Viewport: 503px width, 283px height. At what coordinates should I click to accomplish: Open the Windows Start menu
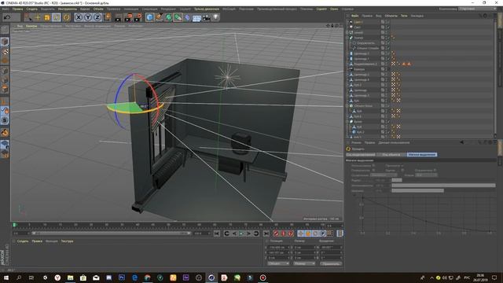pos(6,277)
